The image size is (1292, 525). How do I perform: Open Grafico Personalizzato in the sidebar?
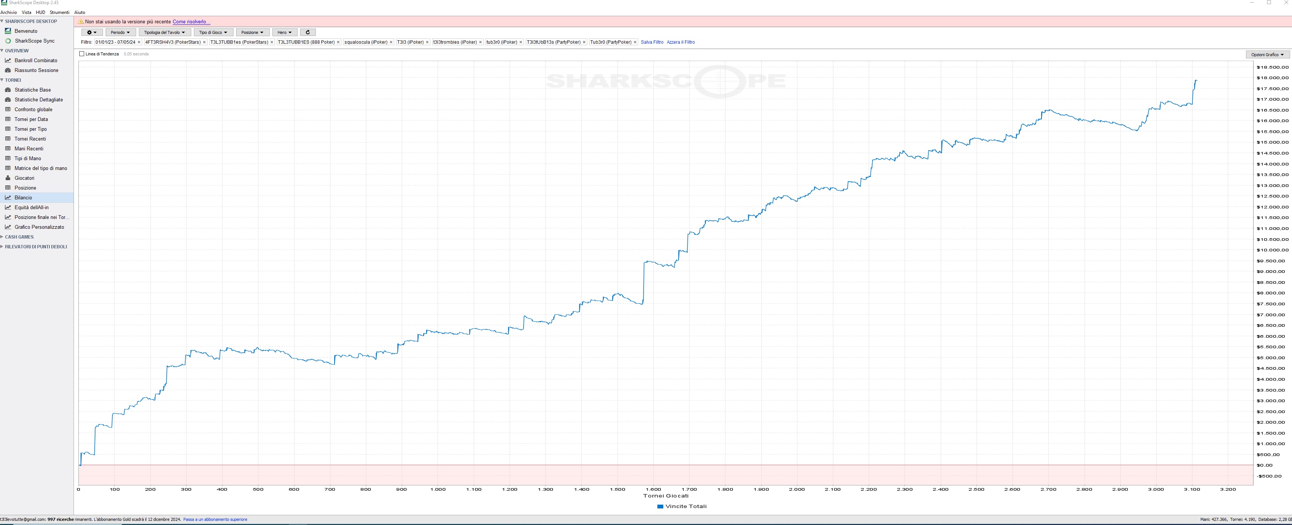(x=39, y=227)
